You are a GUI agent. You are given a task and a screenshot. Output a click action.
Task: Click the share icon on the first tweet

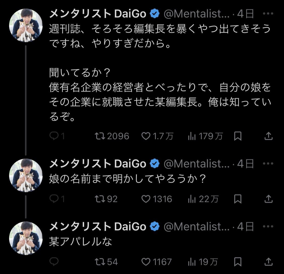(x=268, y=136)
